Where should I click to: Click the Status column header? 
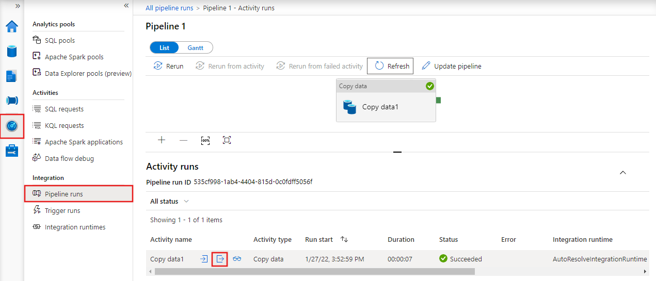click(x=449, y=239)
